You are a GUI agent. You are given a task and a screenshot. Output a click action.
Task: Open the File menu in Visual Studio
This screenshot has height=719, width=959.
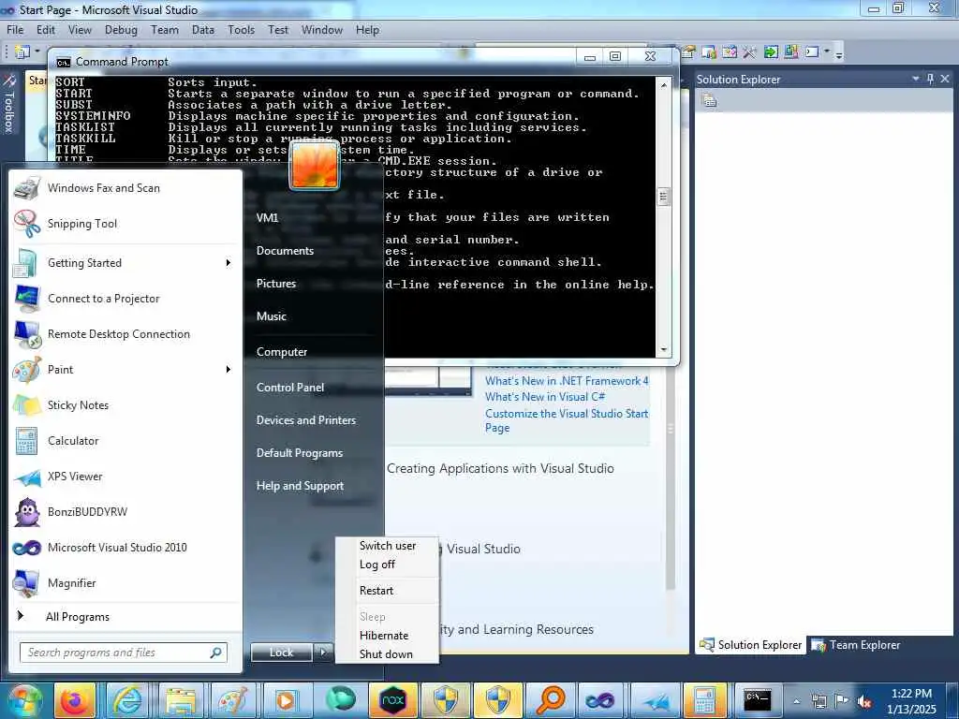click(15, 30)
